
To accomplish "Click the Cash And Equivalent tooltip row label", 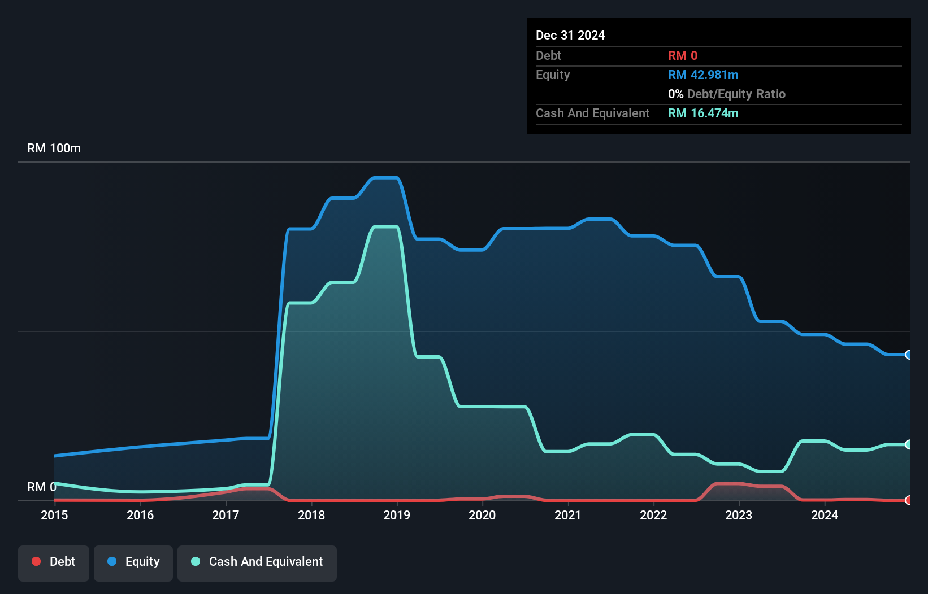I will (592, 113).
